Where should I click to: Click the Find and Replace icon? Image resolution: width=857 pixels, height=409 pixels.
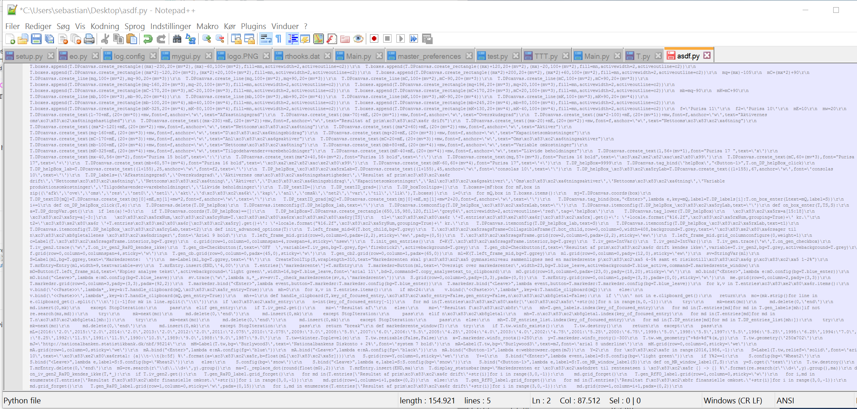[x=191, y=39]
